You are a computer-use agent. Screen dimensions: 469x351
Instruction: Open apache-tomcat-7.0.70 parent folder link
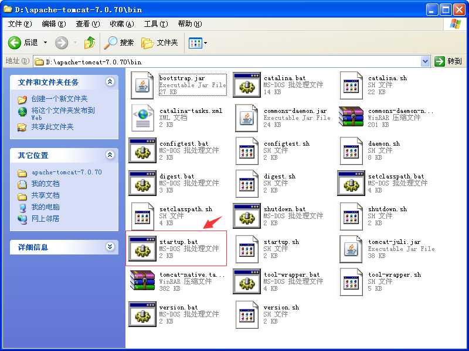[x=67, y=173]
